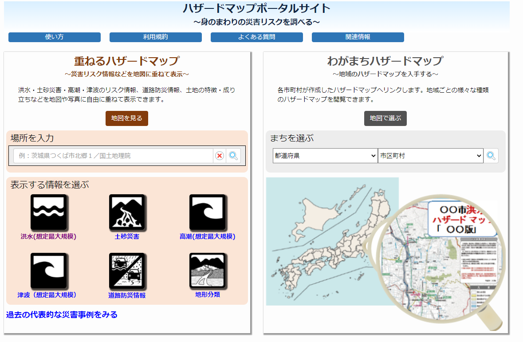Click into the 場所を入力 address field

click(113, 156)
